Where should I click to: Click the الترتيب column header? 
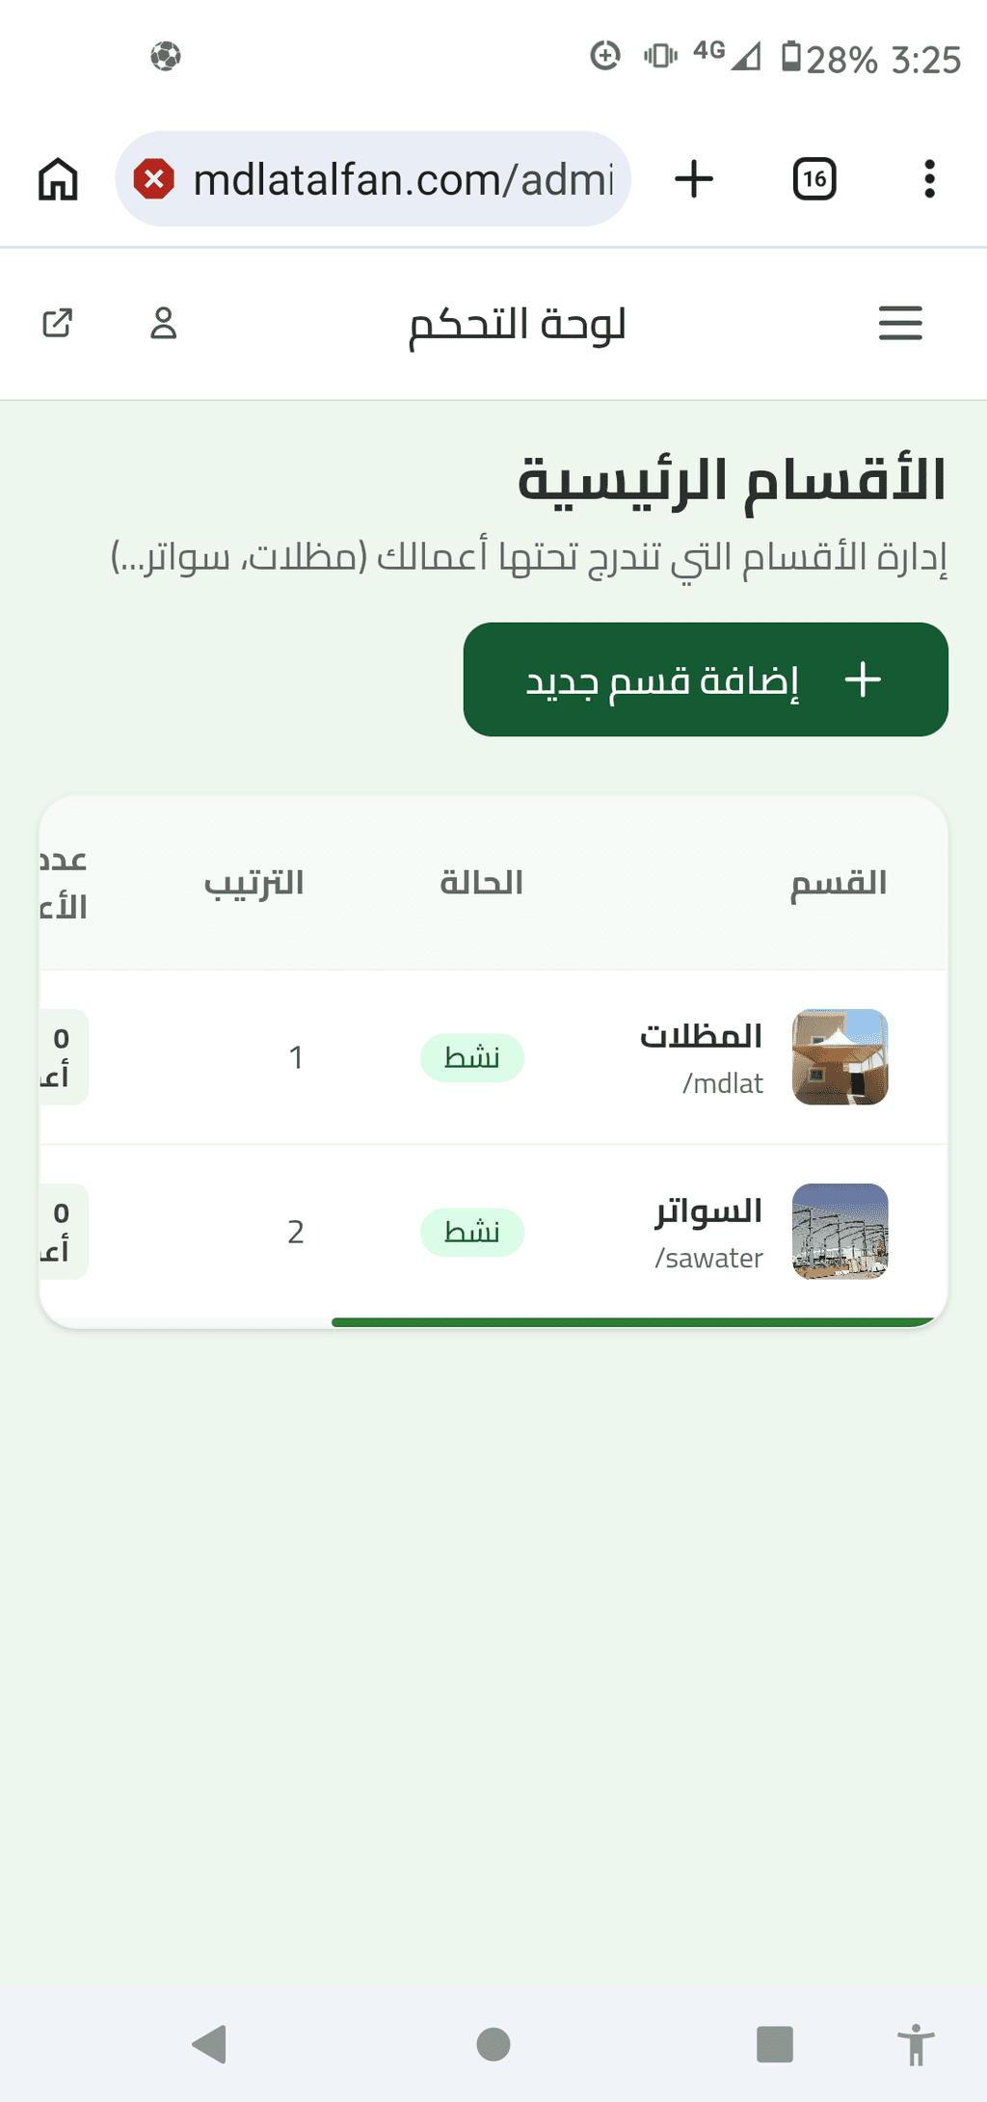(x=254, y=883)
